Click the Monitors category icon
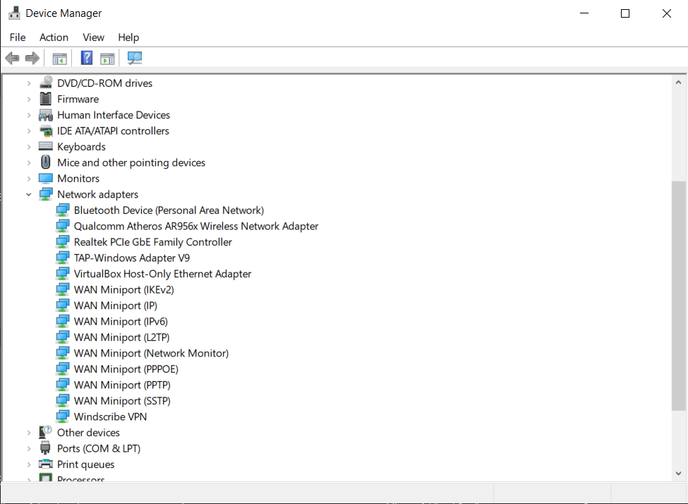Image resolution: width=688 pixels, height=504 pixels. click(46, 179)
